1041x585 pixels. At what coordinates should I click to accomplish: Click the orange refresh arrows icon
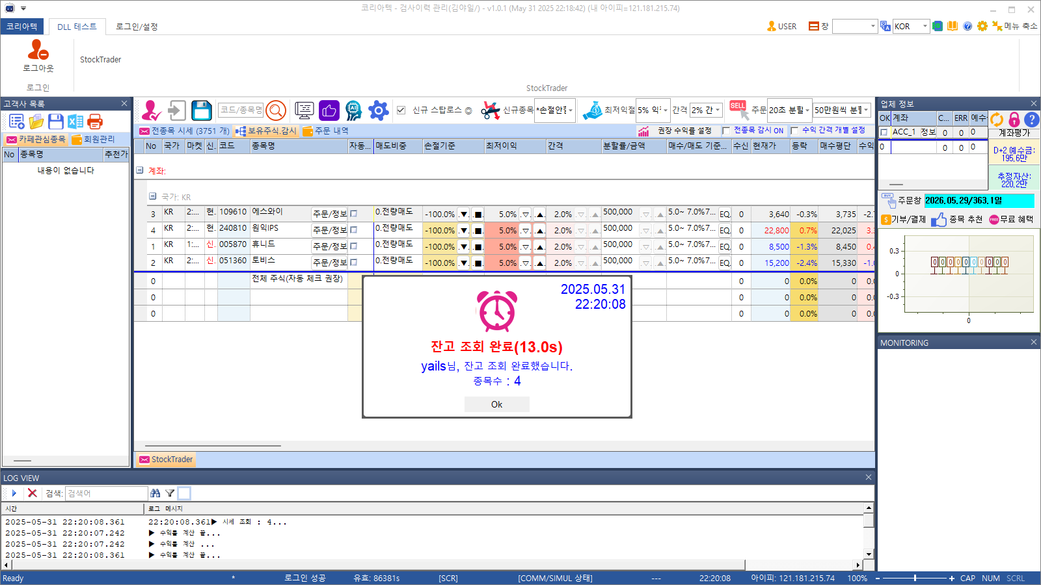point(997,119)
